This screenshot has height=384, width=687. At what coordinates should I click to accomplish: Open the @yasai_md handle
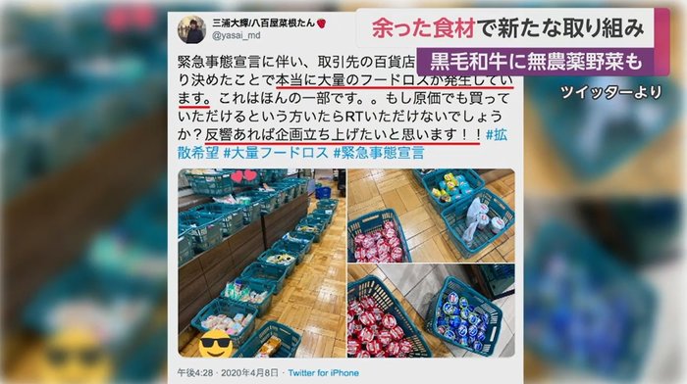tap(237, 36)
